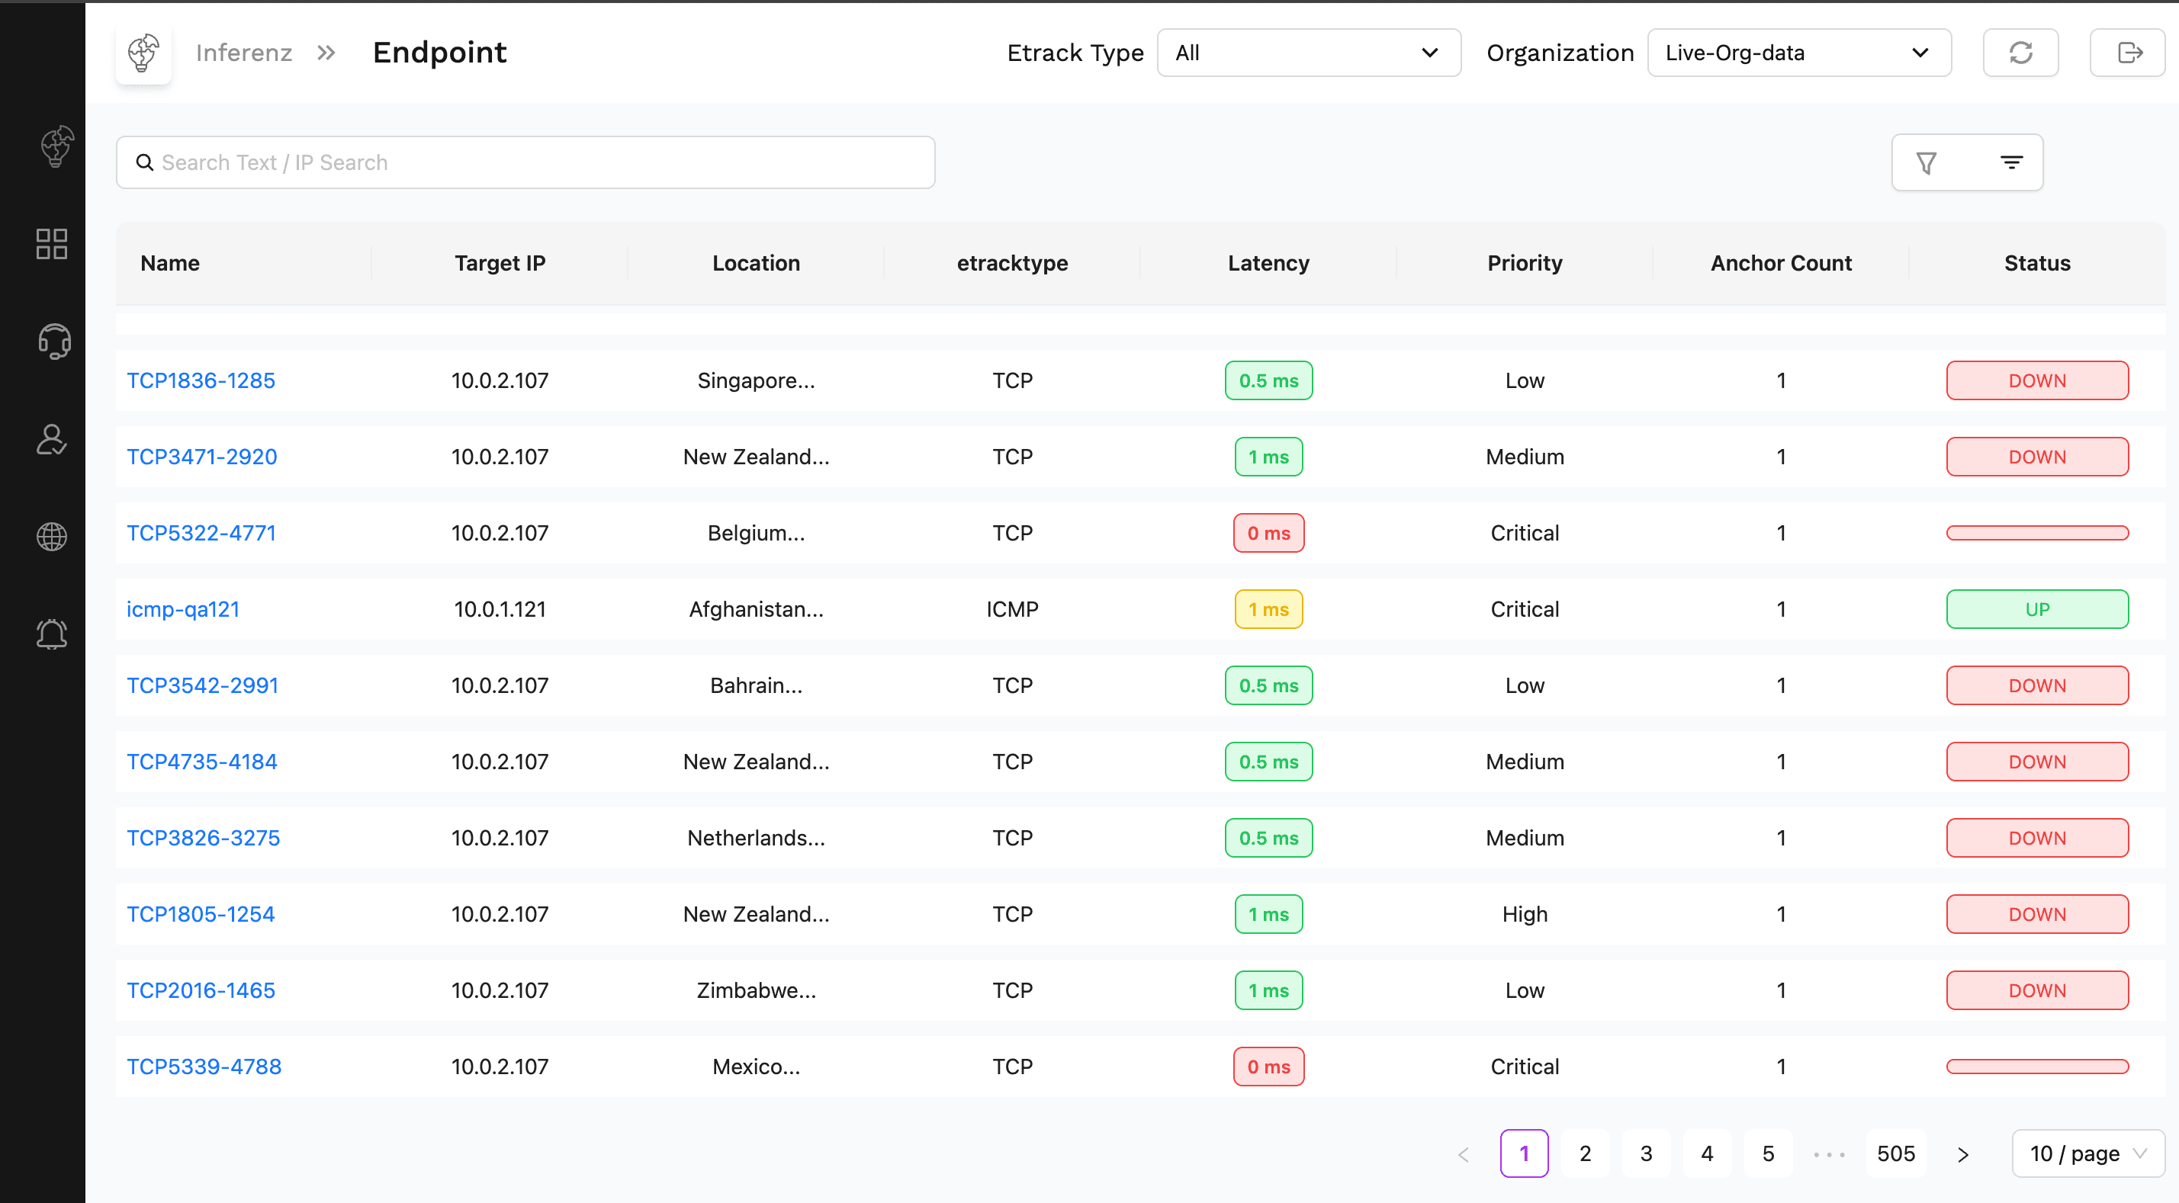The image size is (2179, 1203).
Task: Open the funnel filter icon
Action: 1926,162
